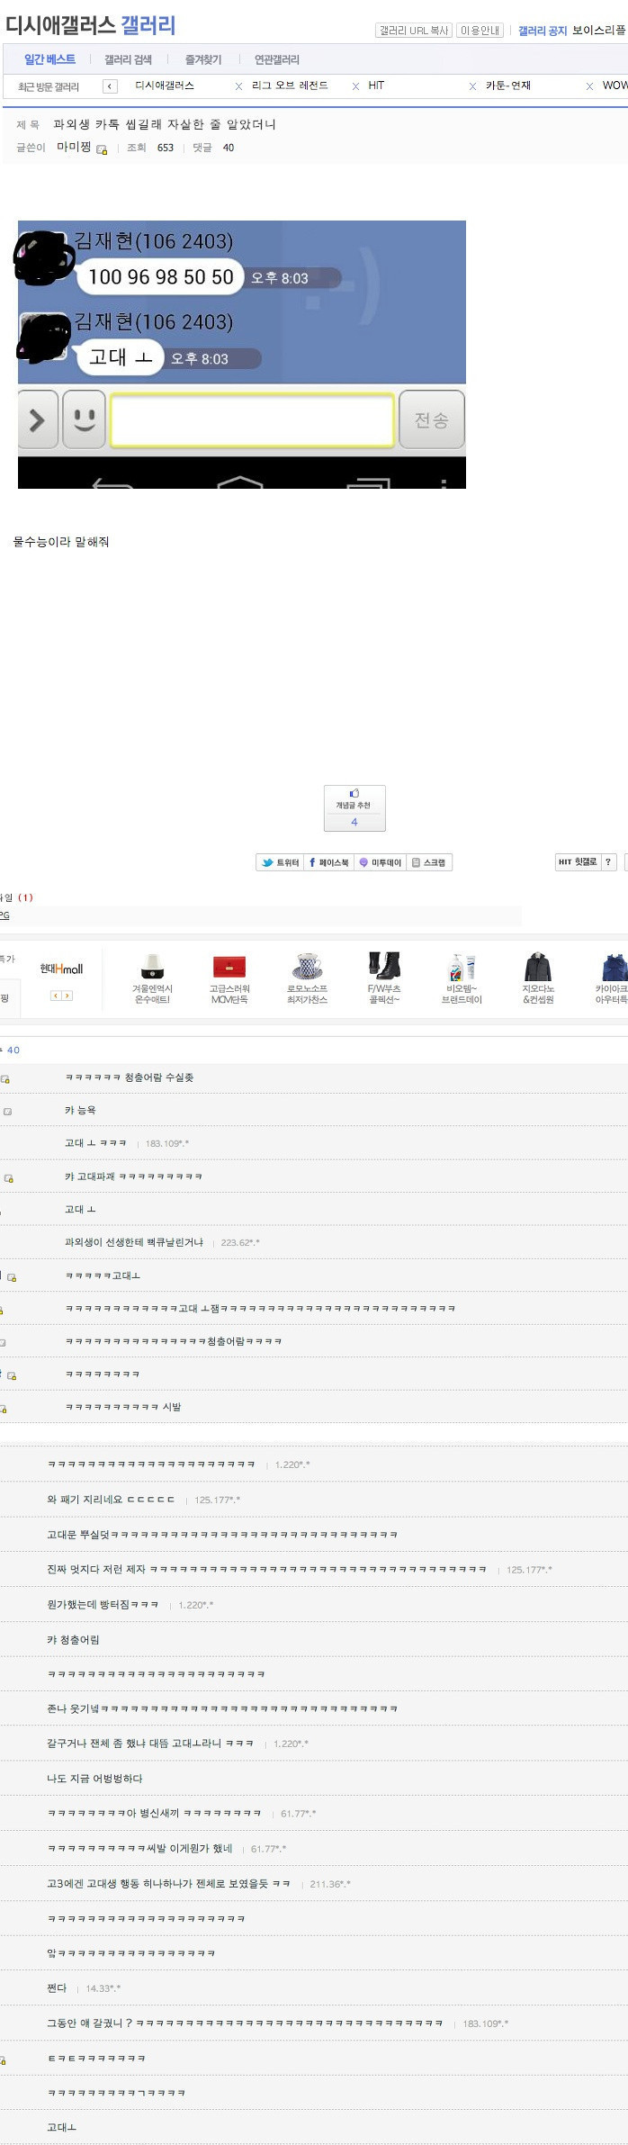Switch to the 일간 베스트 tab

pyautogui.click(x=49, y=59)
